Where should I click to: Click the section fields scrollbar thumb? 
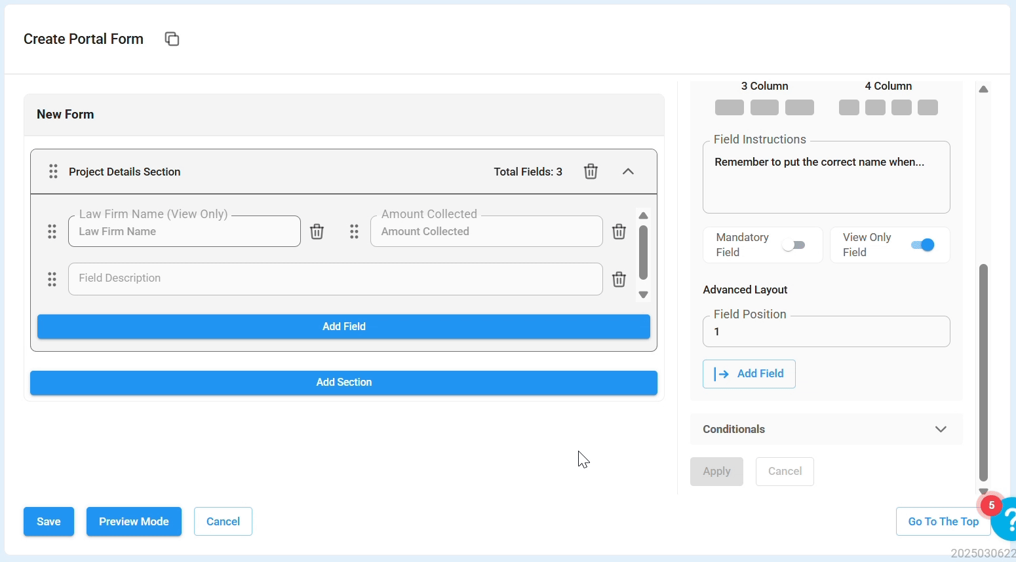pos(643,253)
